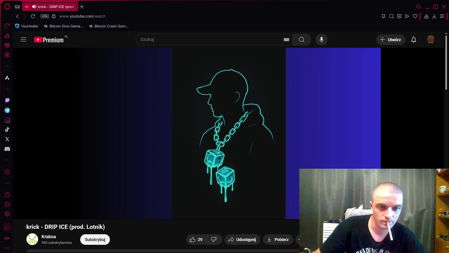Open GX Control speedometer icon in sidebar
Viewport: 449px width, 253px height.
[7, 26]
